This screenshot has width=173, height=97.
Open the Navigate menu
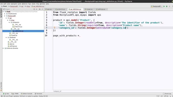click(14, 4)
